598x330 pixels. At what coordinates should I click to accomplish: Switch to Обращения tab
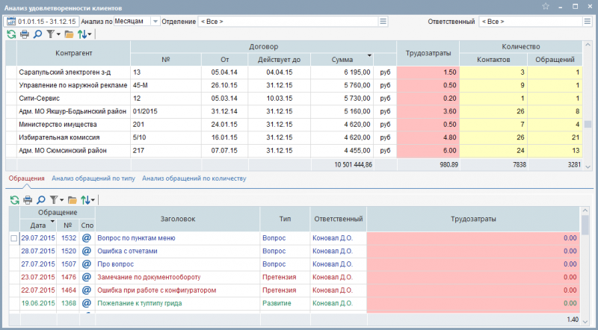[x=27, y=178]
